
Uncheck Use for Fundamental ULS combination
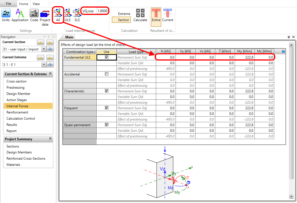[x=107, y=57]
